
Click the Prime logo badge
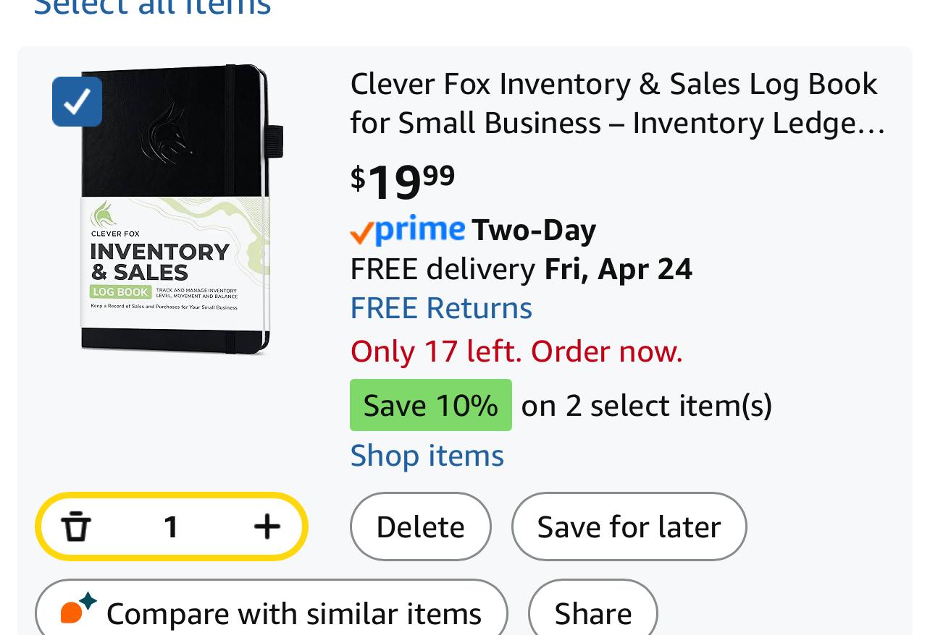click(408, 231)
